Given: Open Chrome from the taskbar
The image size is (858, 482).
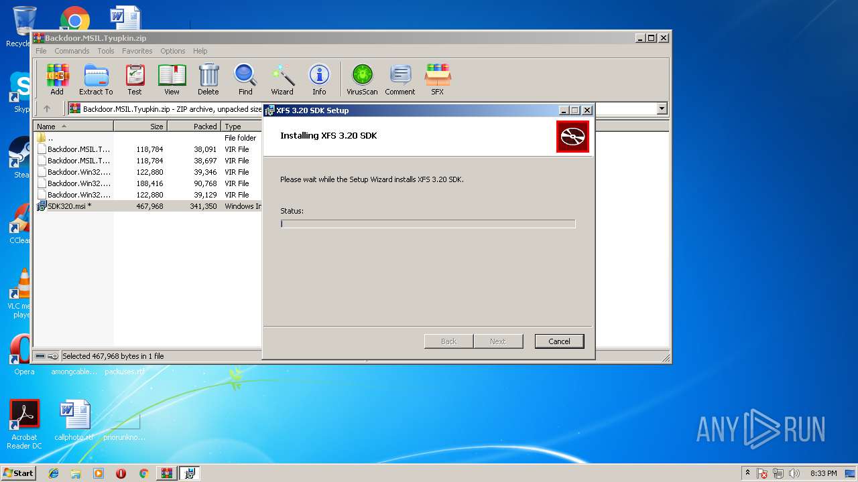Looking at the screenshot, I should coord(143,473).
